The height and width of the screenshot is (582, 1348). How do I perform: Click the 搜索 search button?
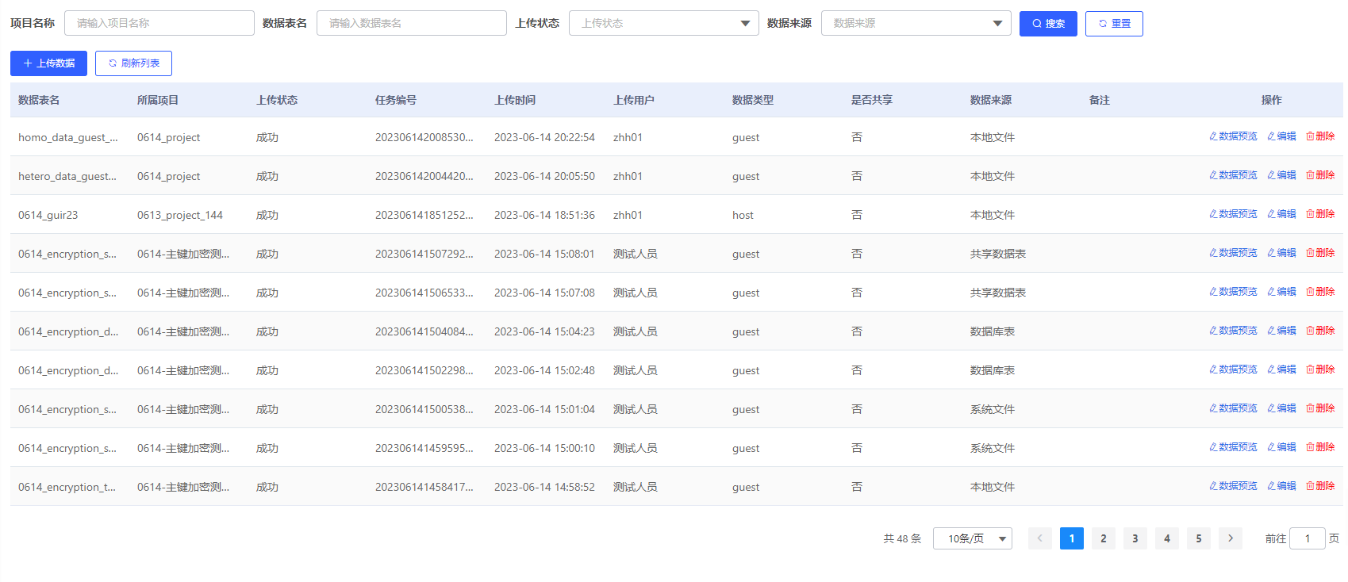pos(1048,24)
